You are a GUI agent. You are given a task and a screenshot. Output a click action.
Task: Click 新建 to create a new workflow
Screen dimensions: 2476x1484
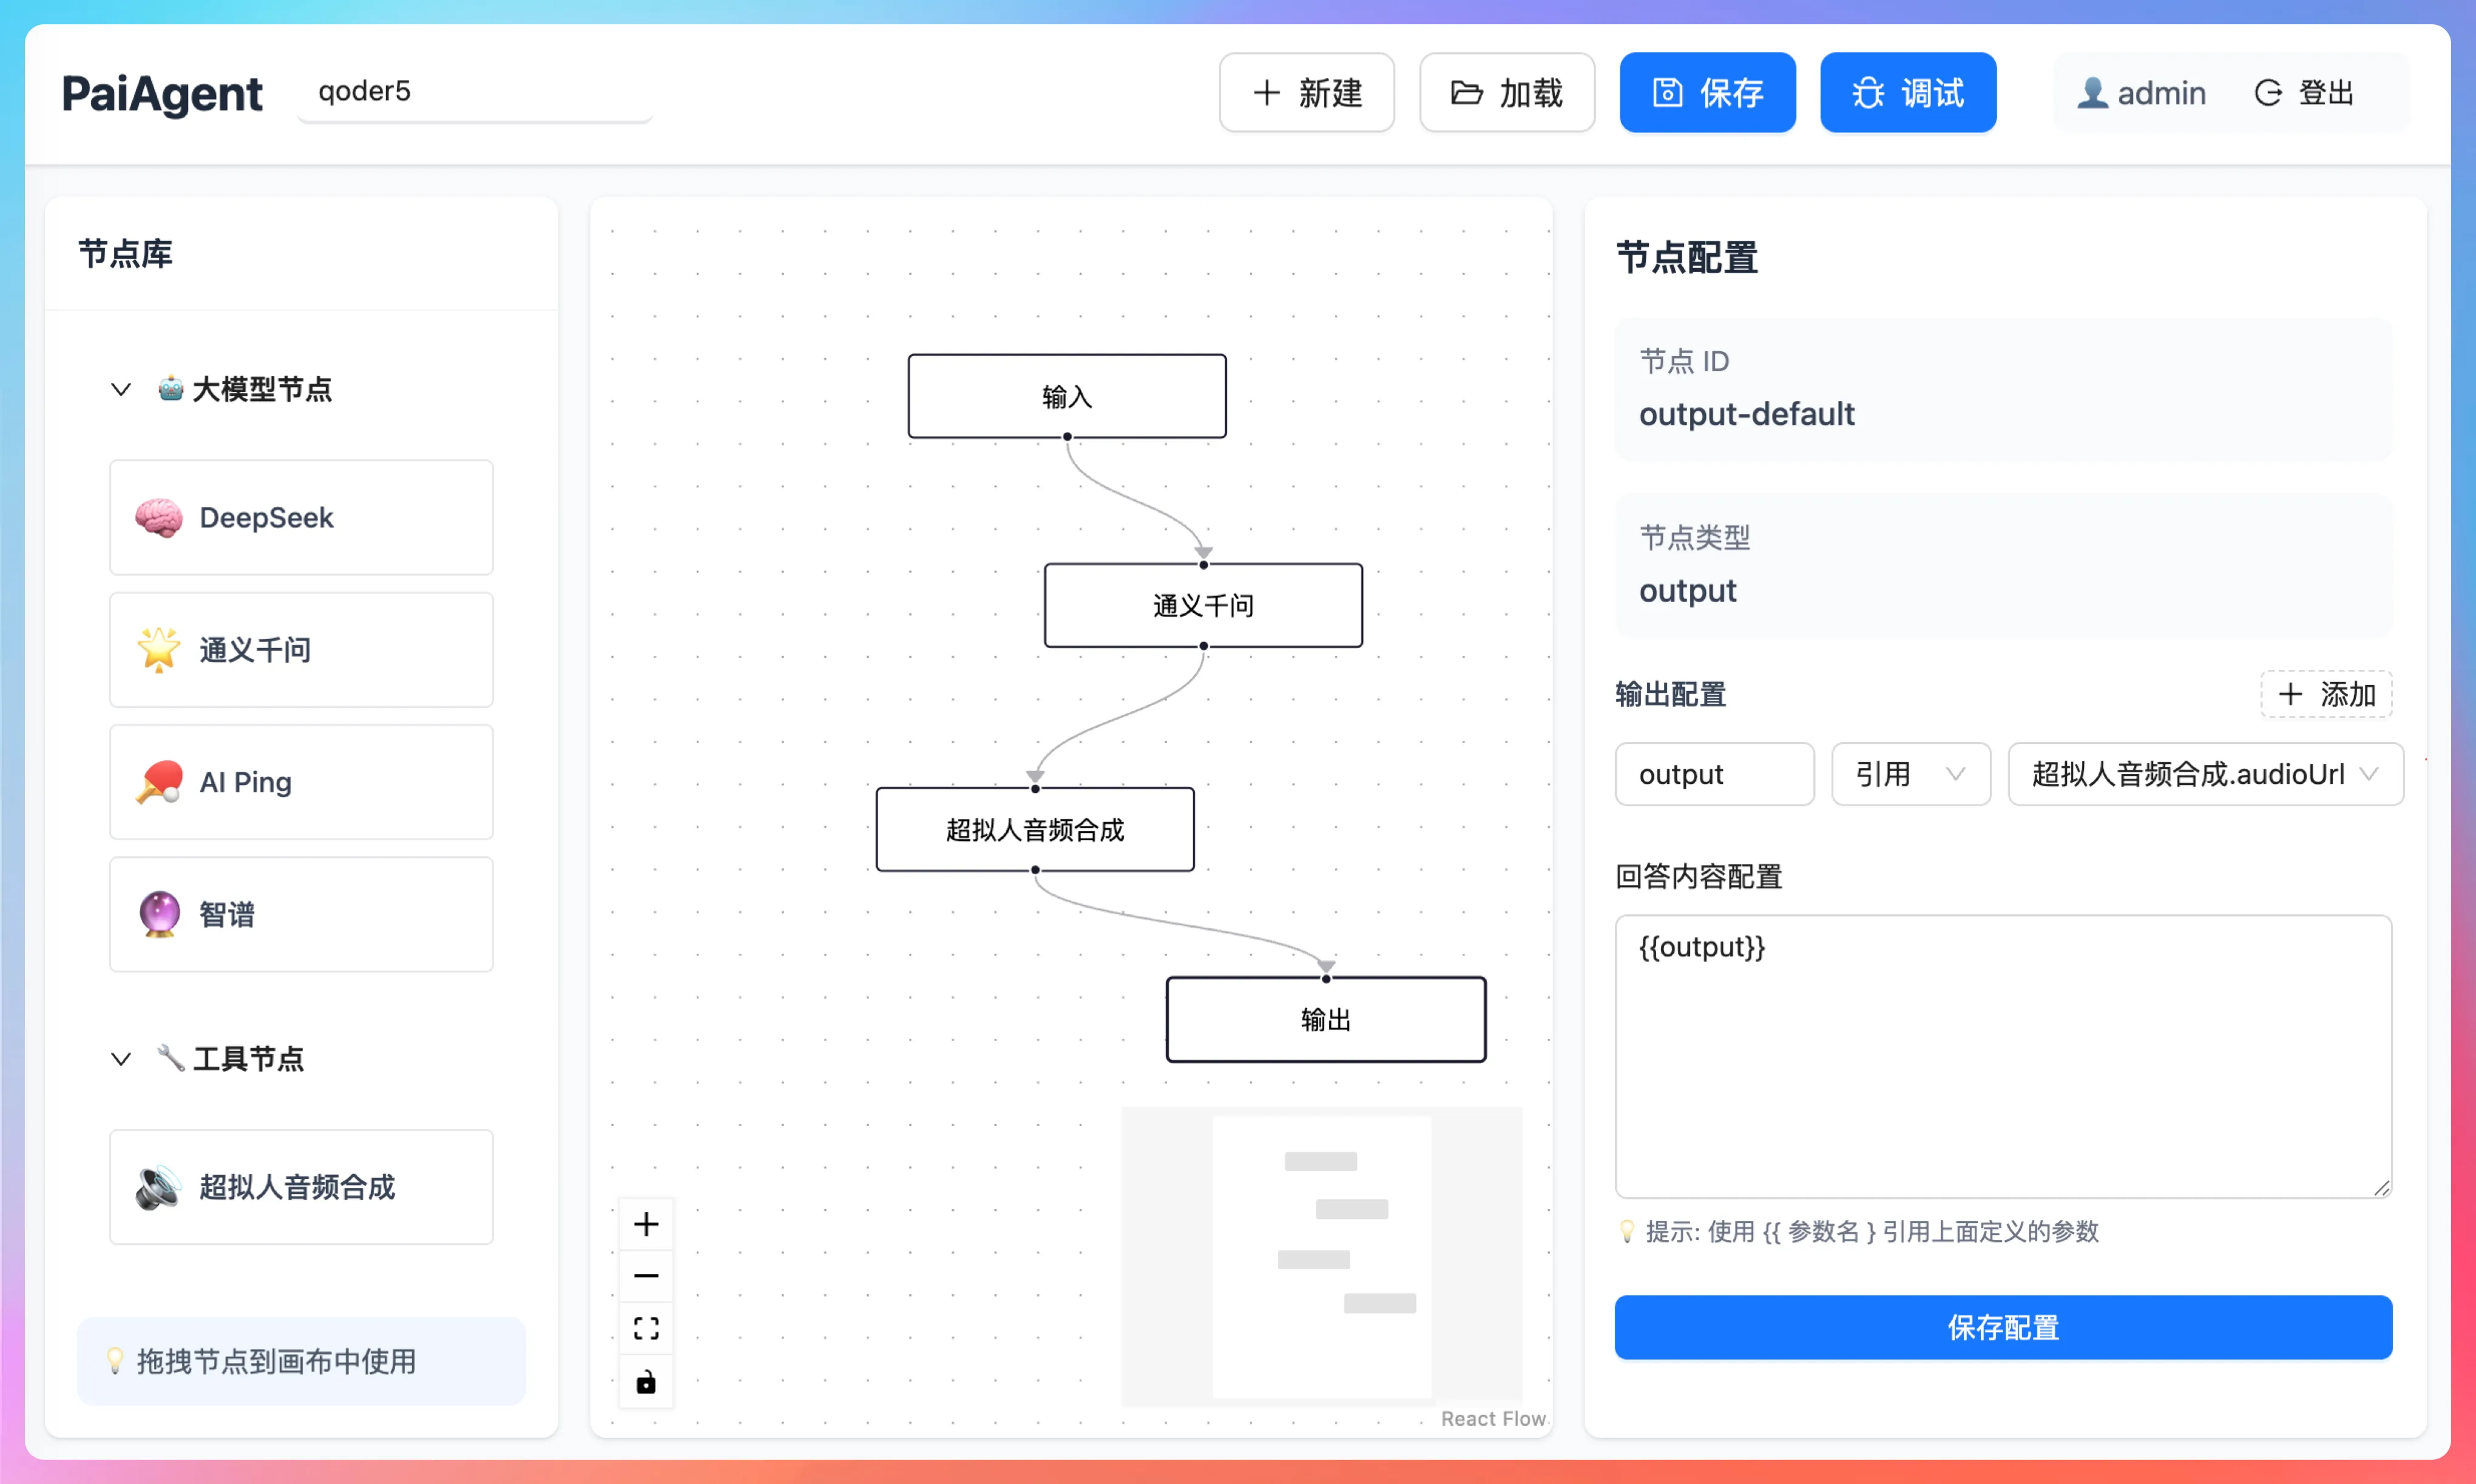click(1306, 92)
